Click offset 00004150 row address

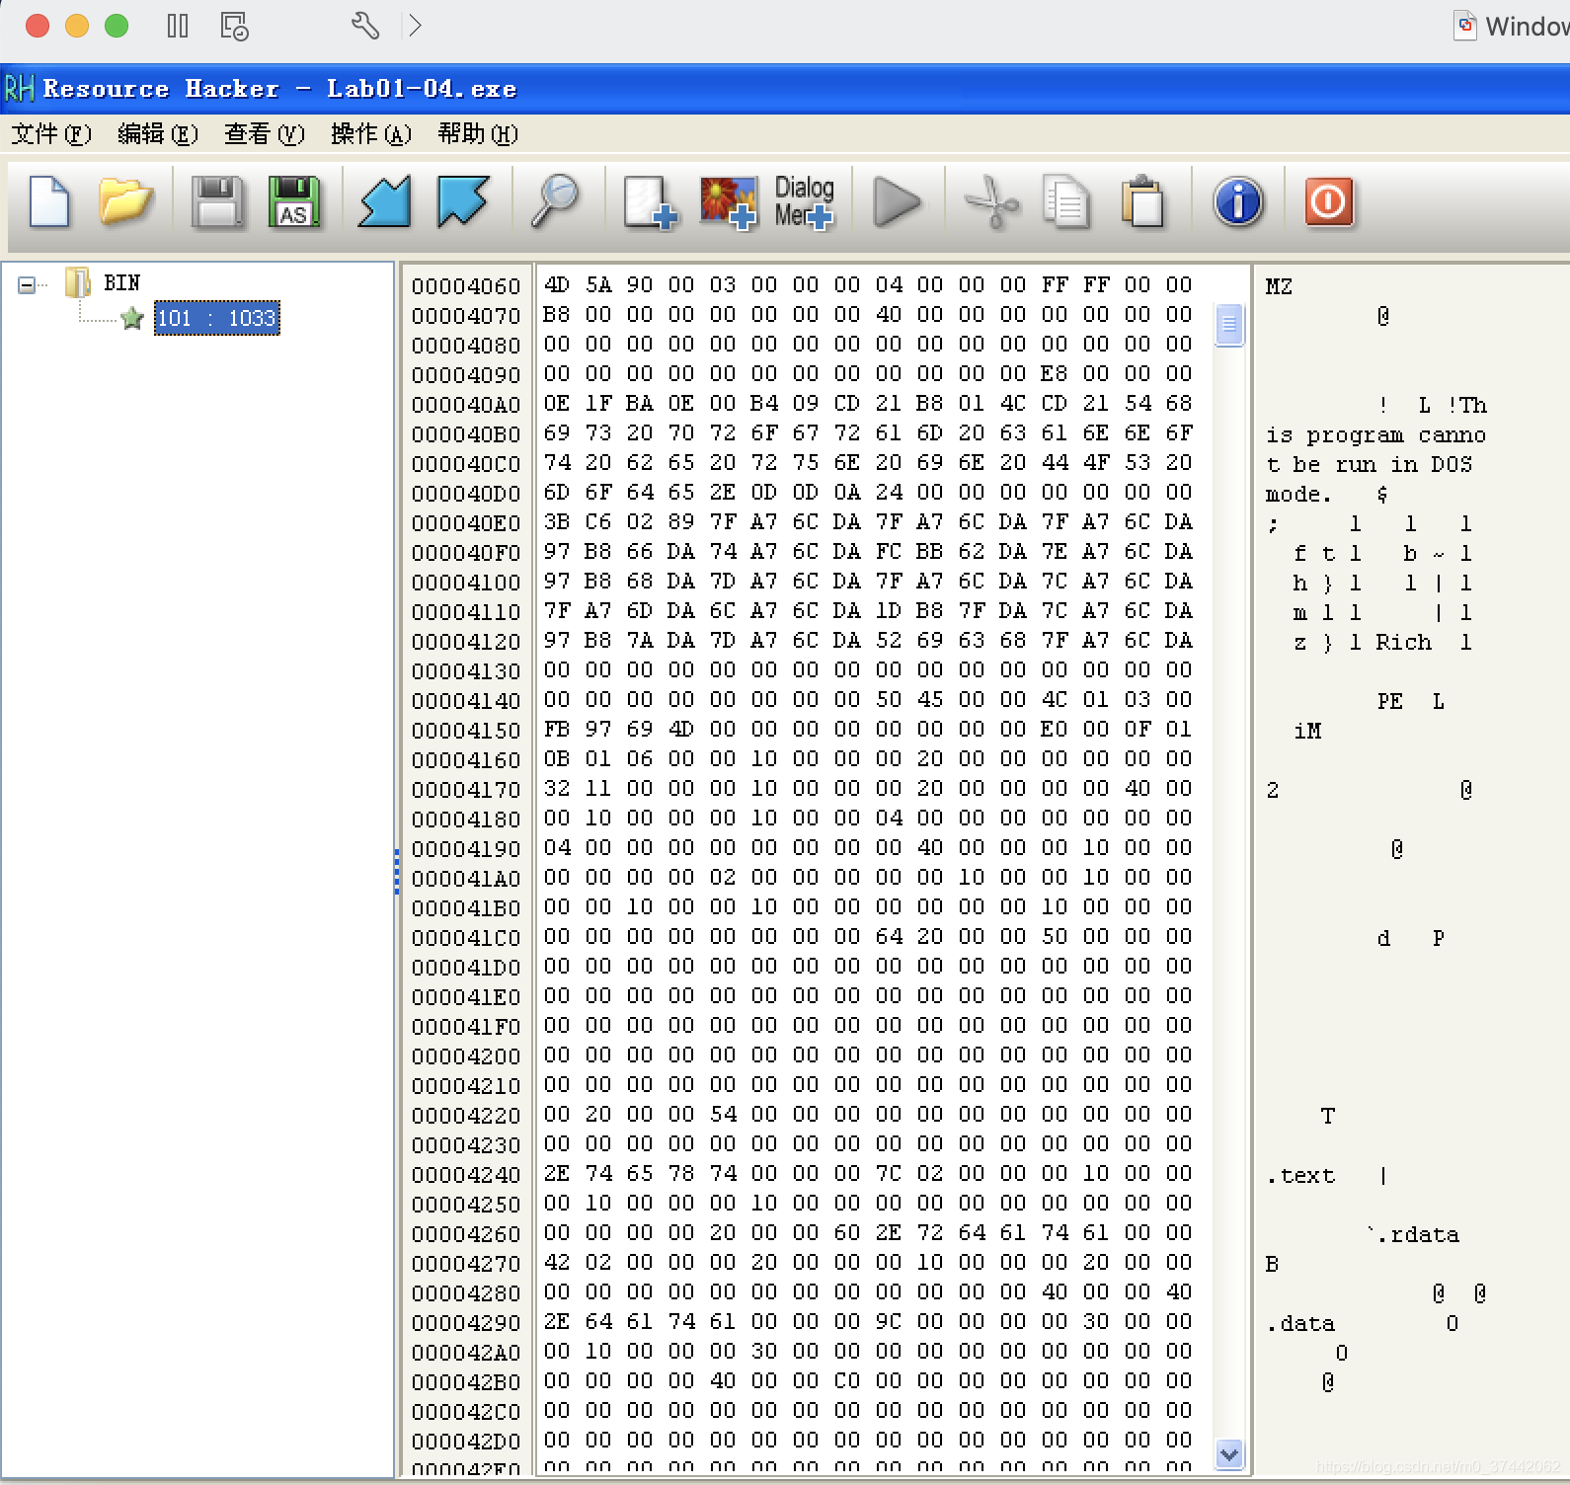[466, 731]
